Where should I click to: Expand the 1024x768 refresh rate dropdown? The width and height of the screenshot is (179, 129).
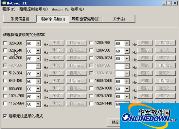coord(38,97)
